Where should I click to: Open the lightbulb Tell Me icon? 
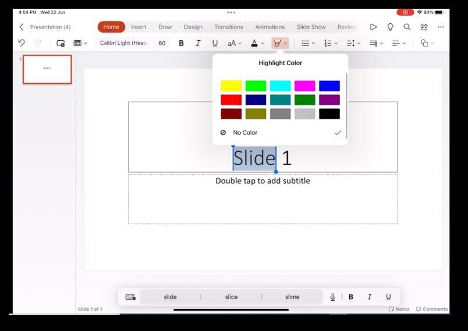(390, 27)
